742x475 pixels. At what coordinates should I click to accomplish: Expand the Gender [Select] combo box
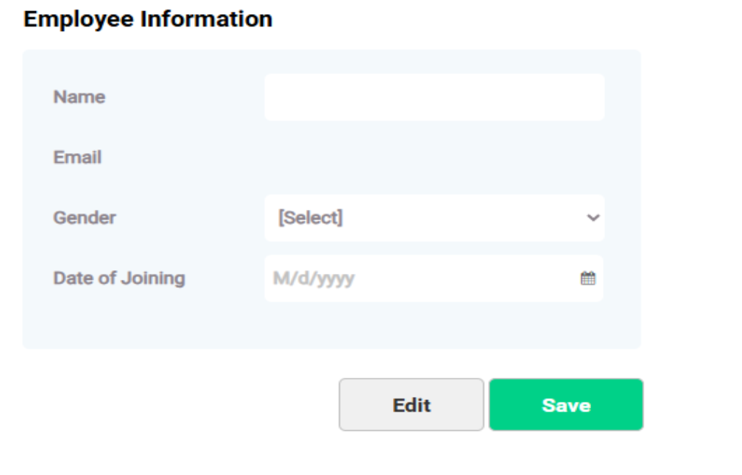[x=434, y=218]
